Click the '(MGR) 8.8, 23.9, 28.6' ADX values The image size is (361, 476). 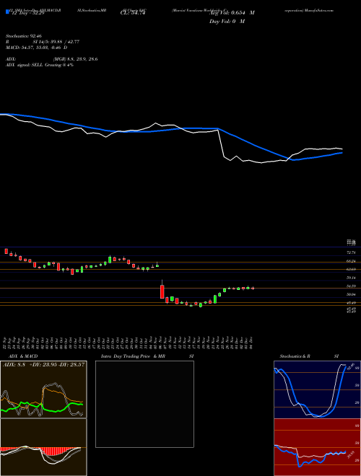pyautogui.click(x=75, y=59)
